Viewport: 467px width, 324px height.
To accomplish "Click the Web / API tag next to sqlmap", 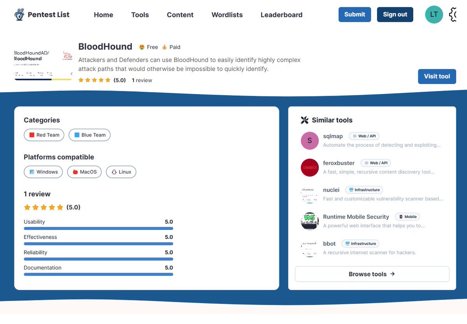I will pyautogui.click(x=364, y=136).
